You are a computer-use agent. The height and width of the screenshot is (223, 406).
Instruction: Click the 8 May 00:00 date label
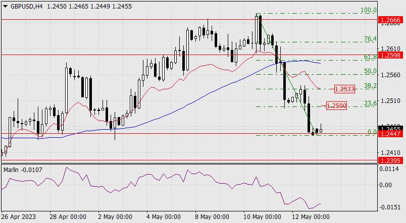pyautogui.click(x=212, y=217)
